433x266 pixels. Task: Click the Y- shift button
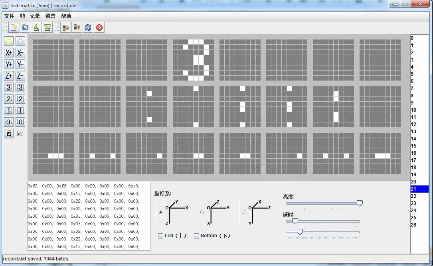tap(20, 64)
